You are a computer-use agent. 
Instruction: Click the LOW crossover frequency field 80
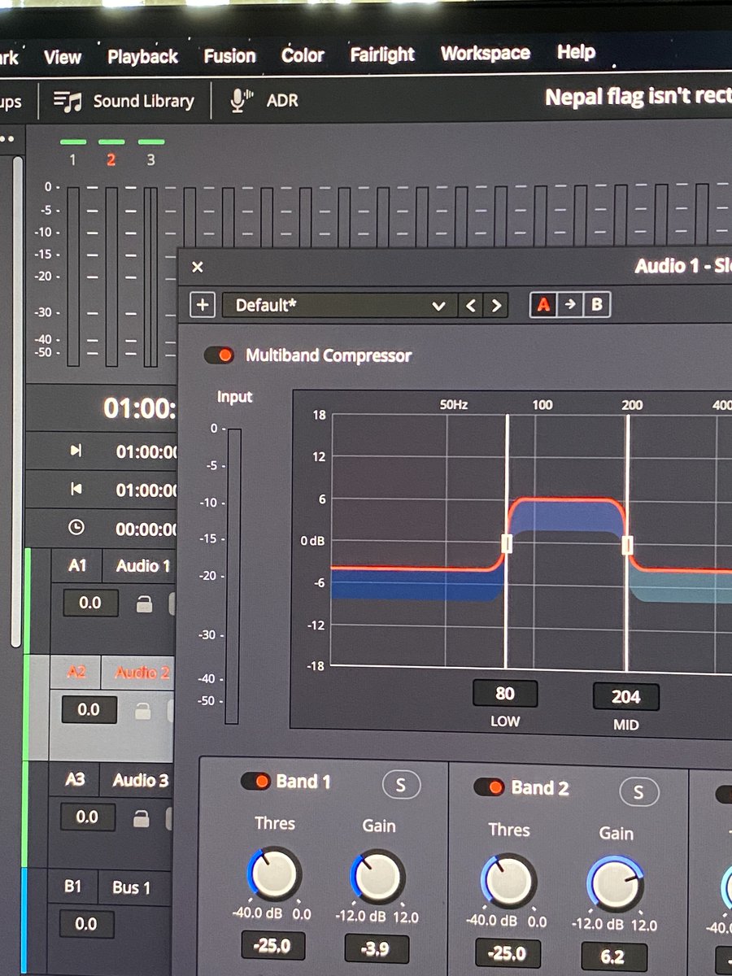(505, 695)
